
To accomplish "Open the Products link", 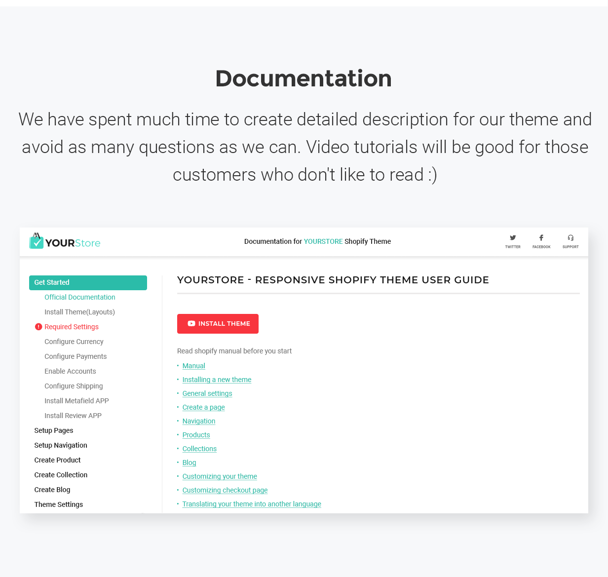I will [x=196, y=435].
